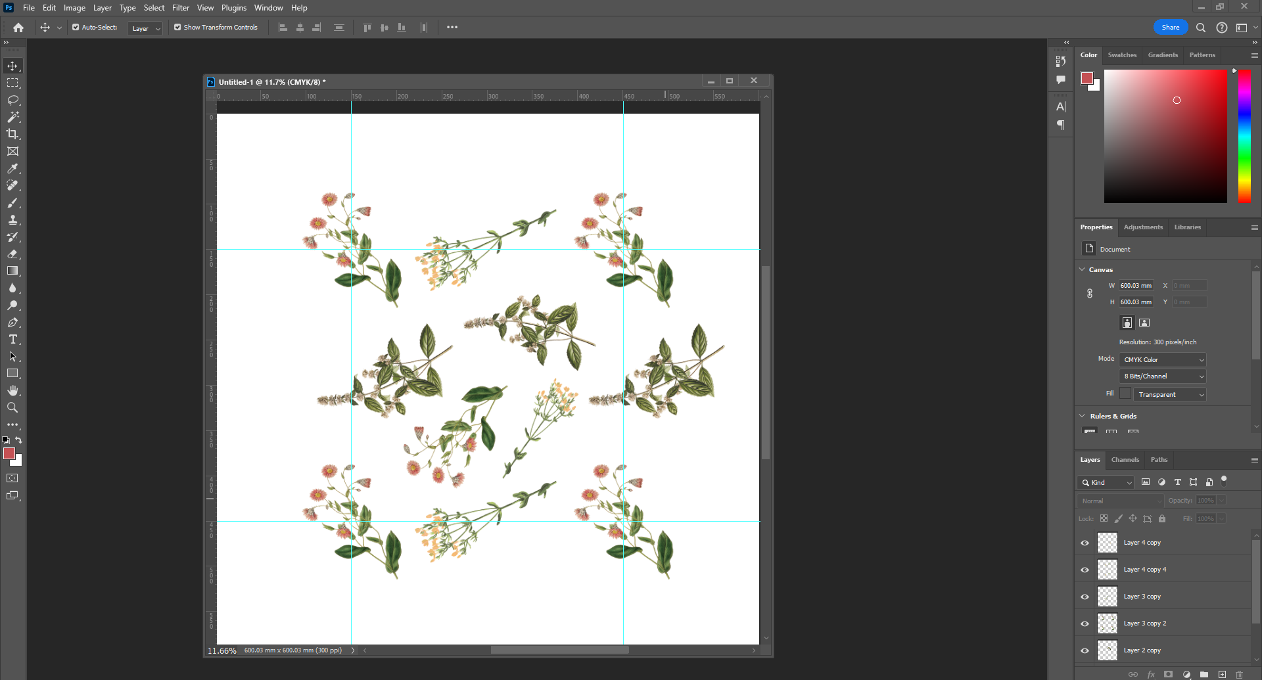Select the Eyedropper tool
The width and height of the screenshot is (1262, 680).
coord(12,168)
